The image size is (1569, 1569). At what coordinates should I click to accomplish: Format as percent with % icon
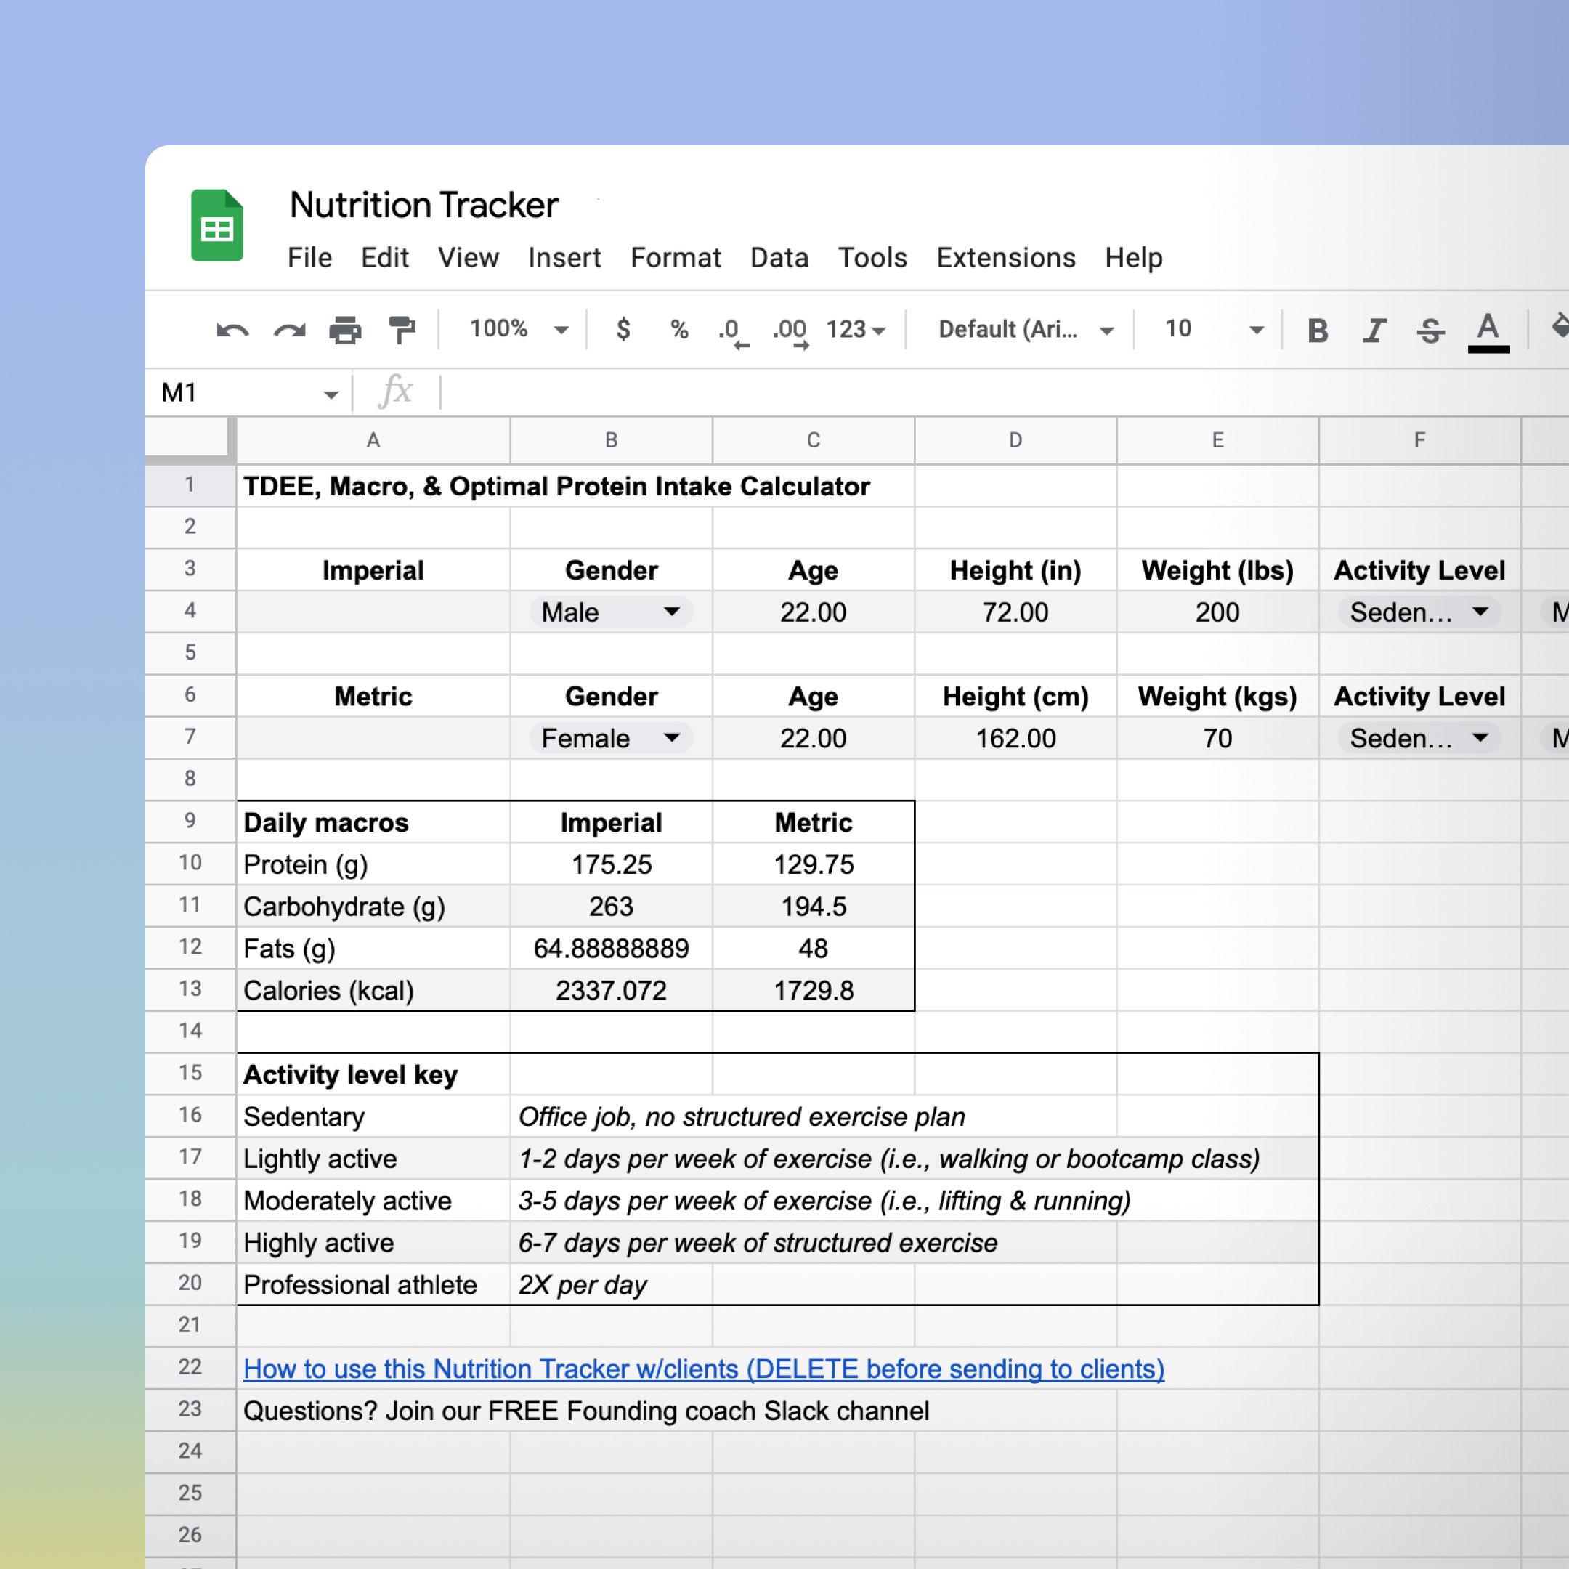point(679,329)
